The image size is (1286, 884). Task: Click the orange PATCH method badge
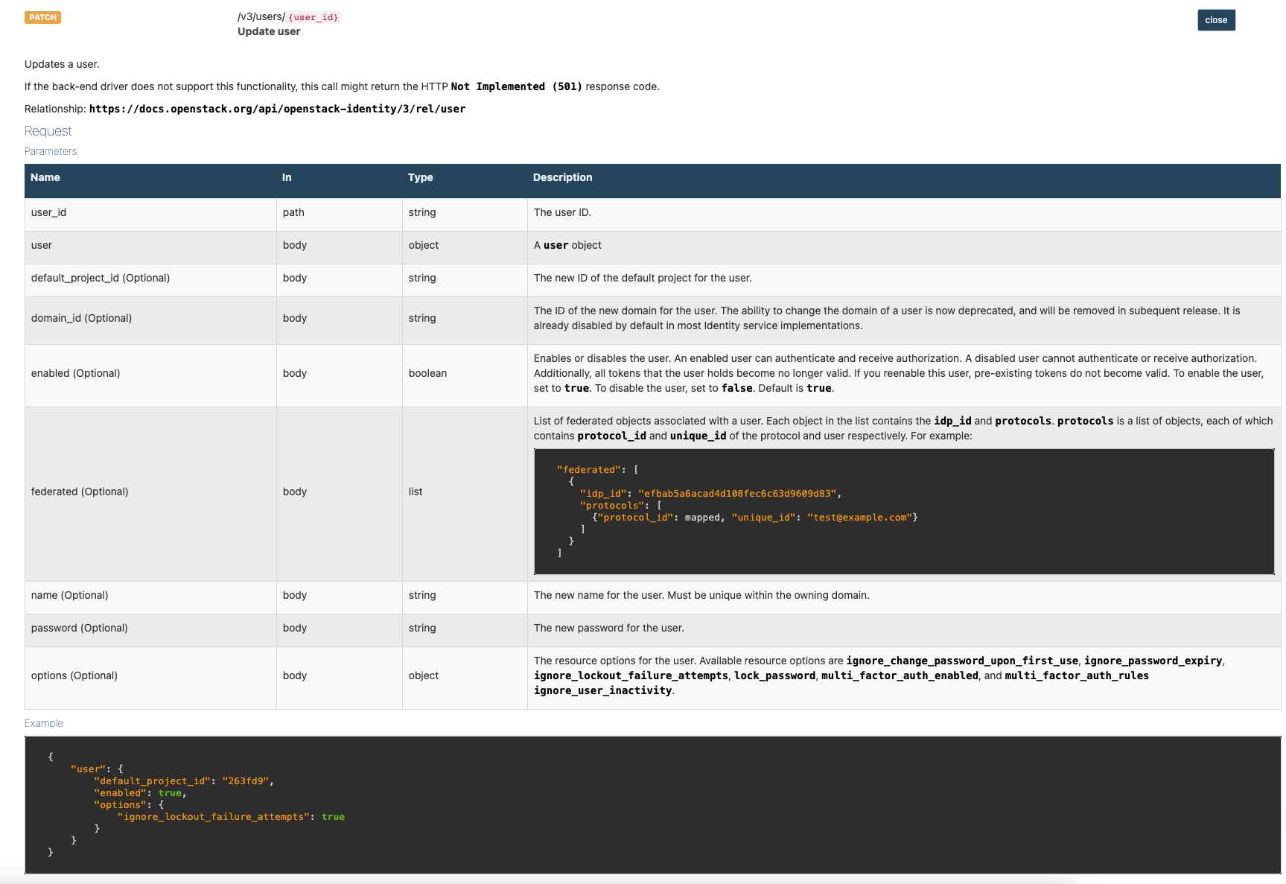pyautogui.click(x=42, y=17)
